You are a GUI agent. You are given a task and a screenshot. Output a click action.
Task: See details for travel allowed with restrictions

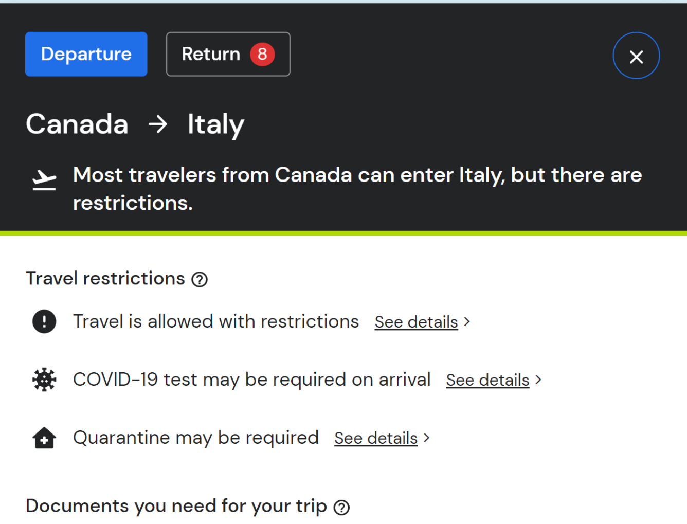pos(416,322)
